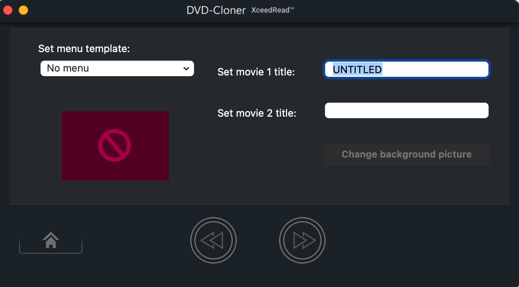Image resolution: width=519 pixels, height=287 pixels.
Task: Select the menu preview thumbnail
Action: coord(115,146)
